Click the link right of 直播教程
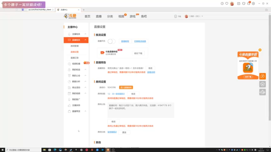 (x=140, y=41)
